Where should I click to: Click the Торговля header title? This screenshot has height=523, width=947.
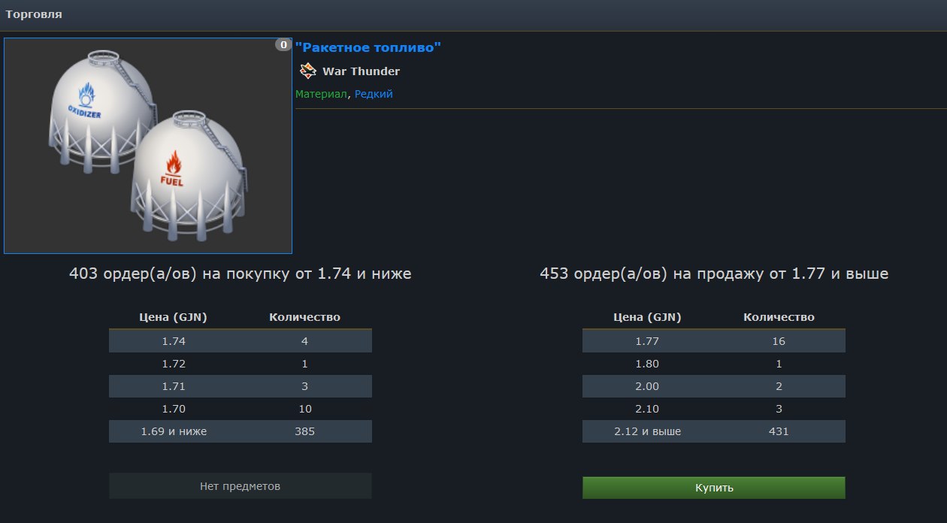pyautogui.click(x=34, y=14)
